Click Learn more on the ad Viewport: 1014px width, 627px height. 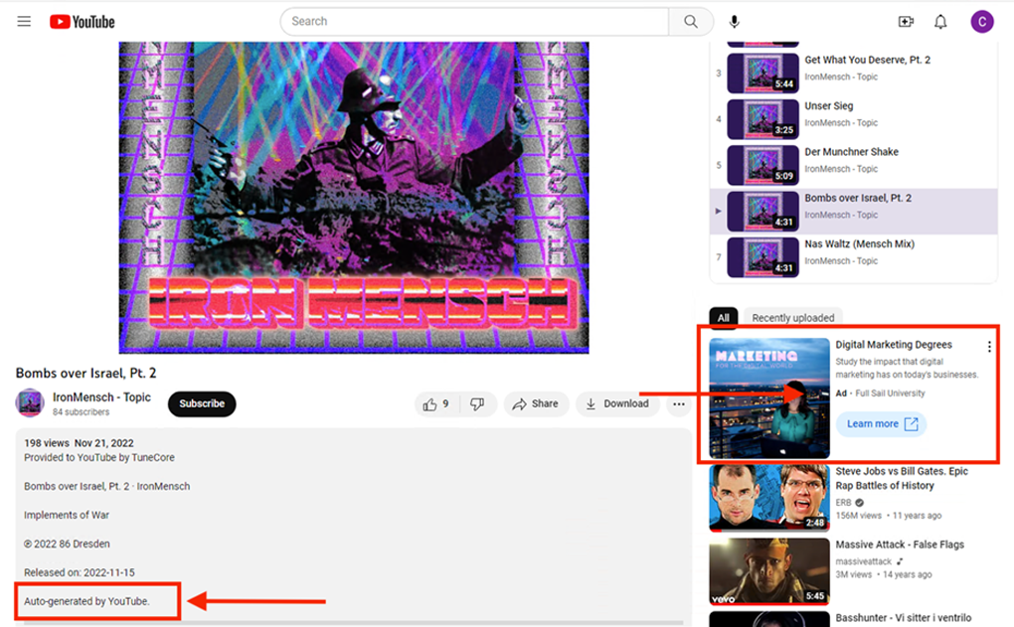tap(881, 424)
